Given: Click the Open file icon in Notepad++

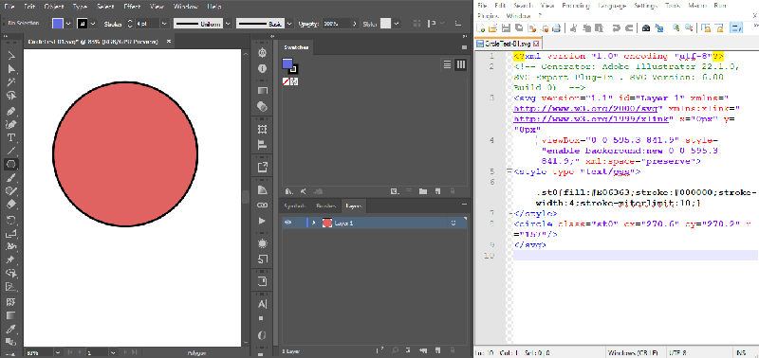Looking at the screenshot, I should (x=493, y=28).
